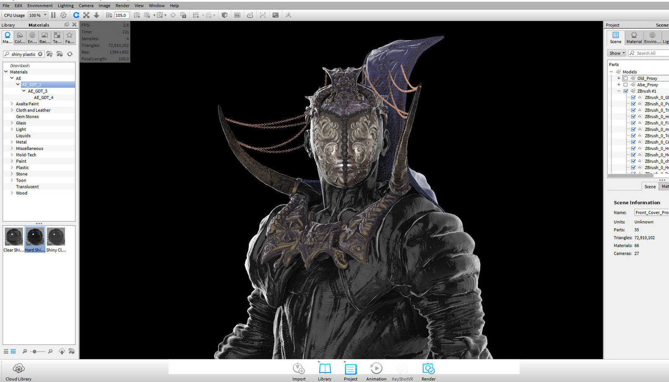Open the Animation timeline button

[376, 372]
